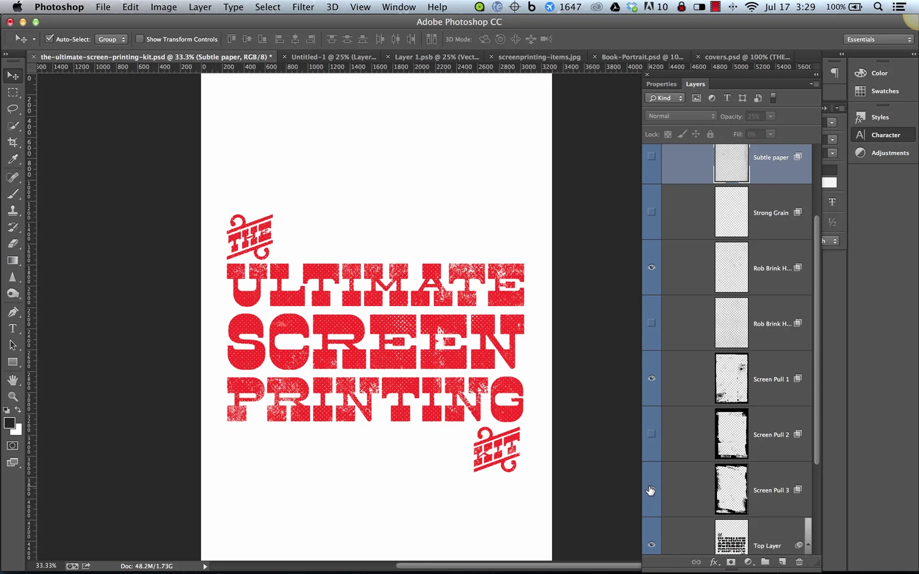
Task: Select the Zoom tool
Action: pos(13,396)
